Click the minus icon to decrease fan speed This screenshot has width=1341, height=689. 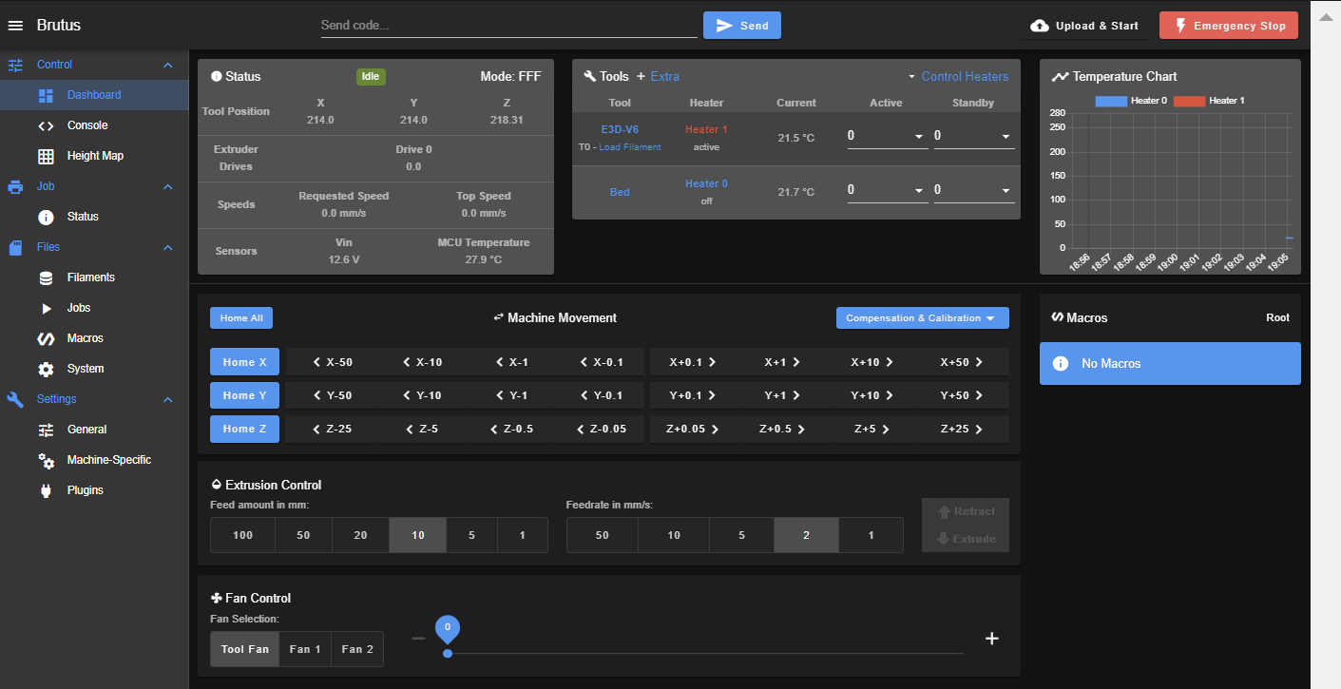418,639
